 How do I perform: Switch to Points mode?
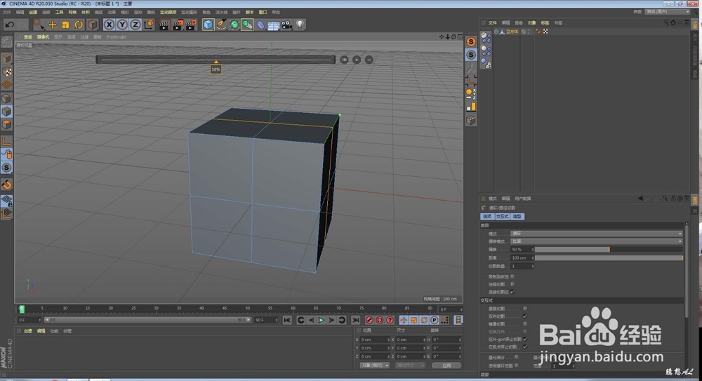(6, 98)
